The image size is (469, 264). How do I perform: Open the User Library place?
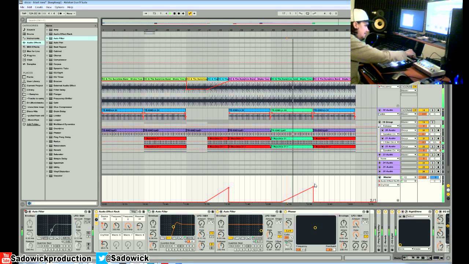click(33, 81)
